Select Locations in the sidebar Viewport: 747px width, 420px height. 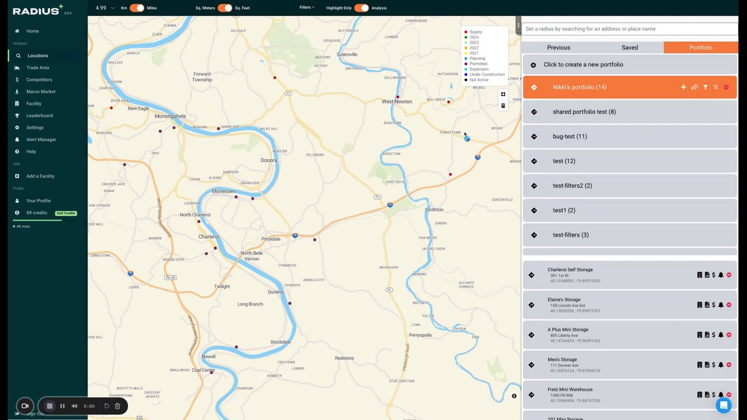38,55
